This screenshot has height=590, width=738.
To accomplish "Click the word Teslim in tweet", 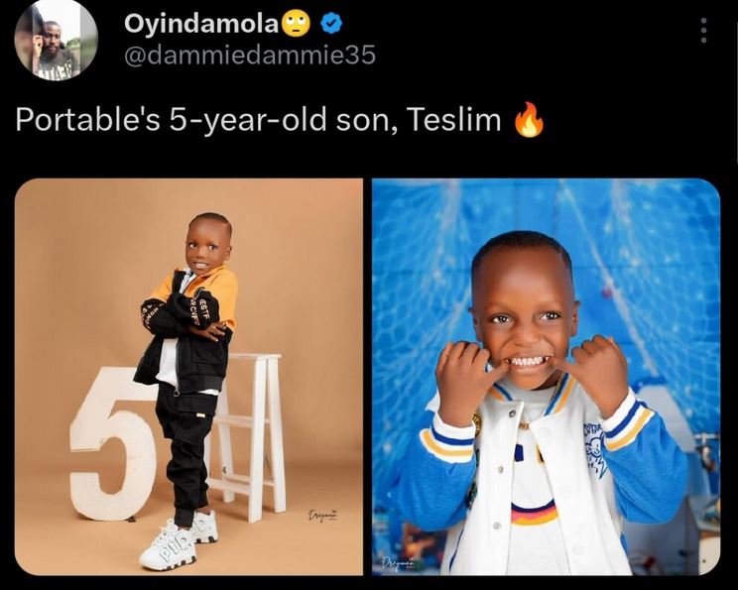I will point(453,119).
